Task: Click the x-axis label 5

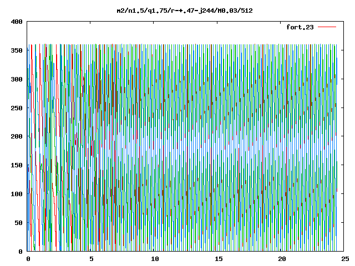Action: 91,259
